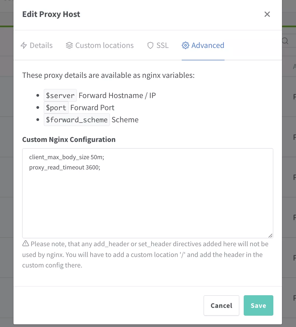Click the gear icon beside Advanced
Viewport: 296px width, 327px height.
185,46
